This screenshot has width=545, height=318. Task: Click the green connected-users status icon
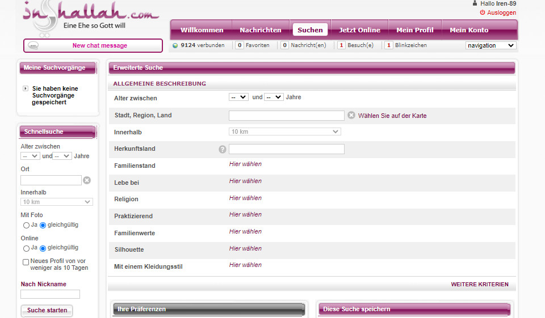coord(175,45)
